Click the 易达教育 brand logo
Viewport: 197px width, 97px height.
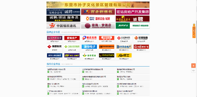[89, 38]
